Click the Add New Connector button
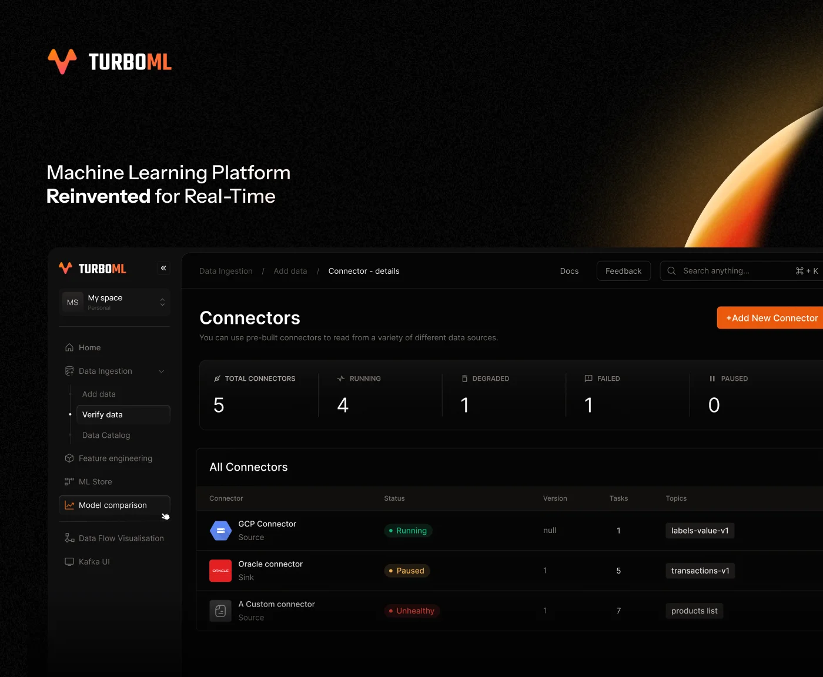Image resolution: width=823 pixels, height=677 pixels. 771,318
